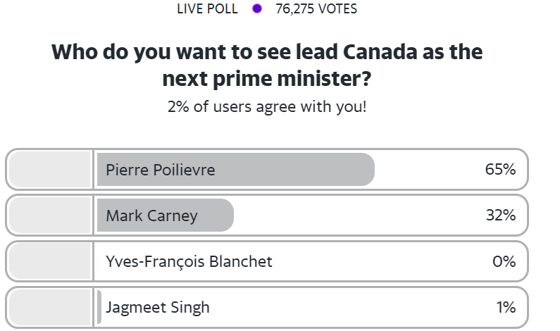Click the gray thumbnail beside Yves-François Blanchet
Screen dimensions: 560x331
[x=50, y=261]
